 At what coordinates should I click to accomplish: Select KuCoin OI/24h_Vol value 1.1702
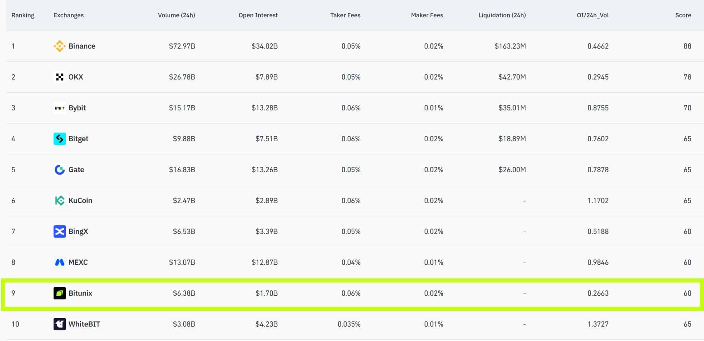coord(598,201)
